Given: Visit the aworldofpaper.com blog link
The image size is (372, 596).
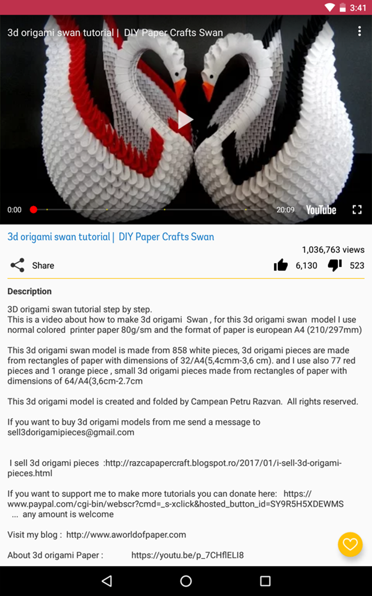Looking at the screenshot, I should tap(126, 535).
